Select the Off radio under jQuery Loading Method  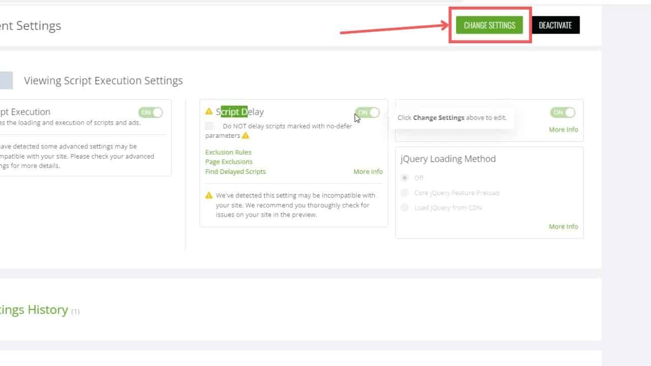point(405,178)
